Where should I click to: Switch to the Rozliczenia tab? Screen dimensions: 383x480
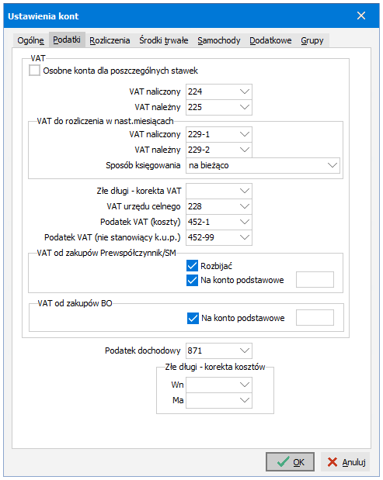tap(110, 40)
